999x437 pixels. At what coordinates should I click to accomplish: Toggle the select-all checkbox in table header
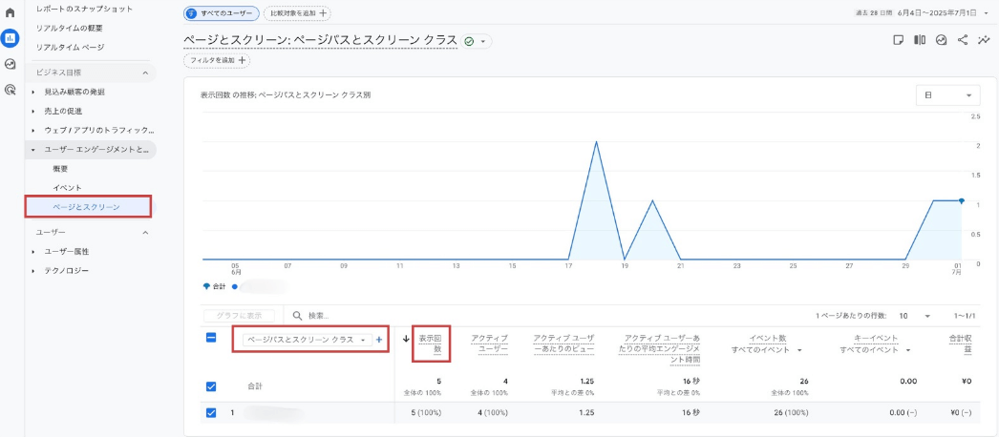(x=212, y=338)
